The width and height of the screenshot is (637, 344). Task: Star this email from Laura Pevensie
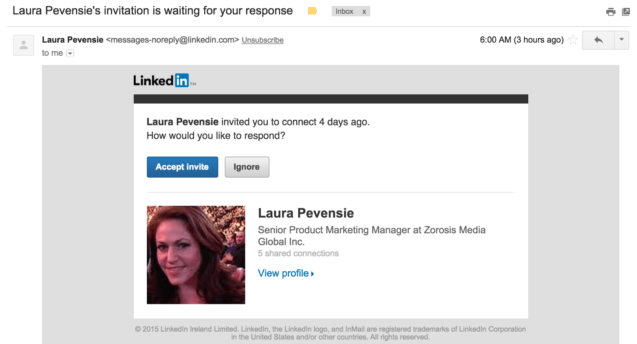click(x=573, y=40)
